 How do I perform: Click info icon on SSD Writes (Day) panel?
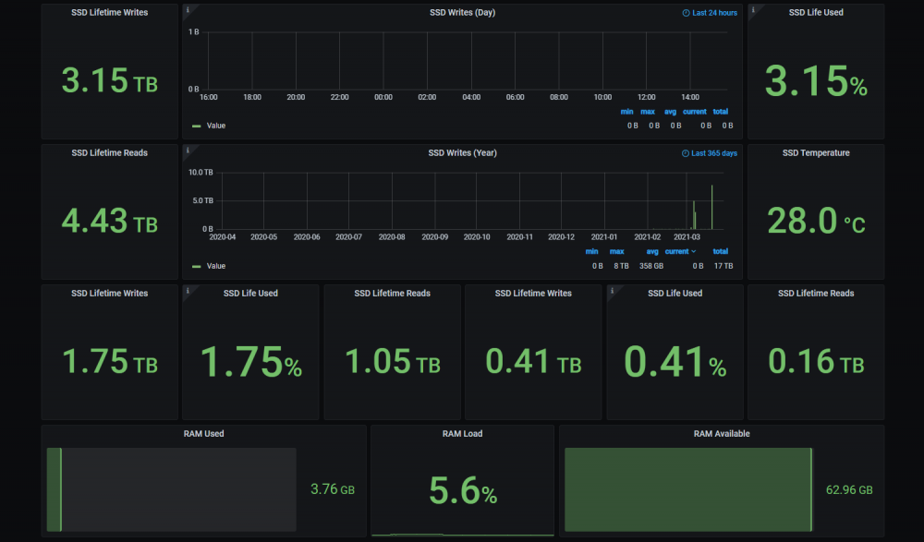tap(188, 9)
